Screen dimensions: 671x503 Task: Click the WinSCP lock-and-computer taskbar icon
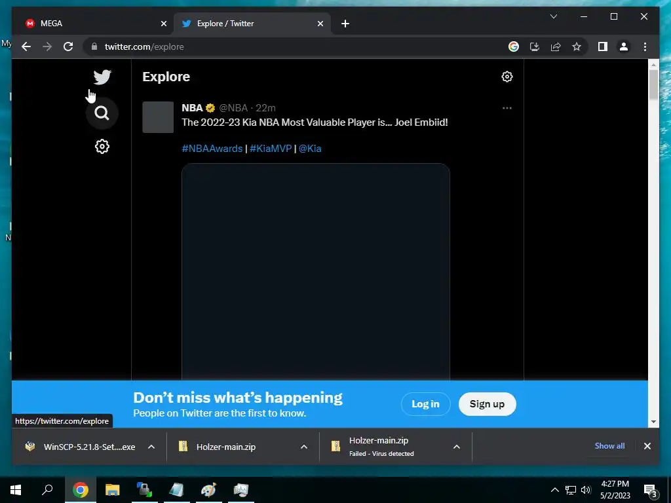point(145,490)
